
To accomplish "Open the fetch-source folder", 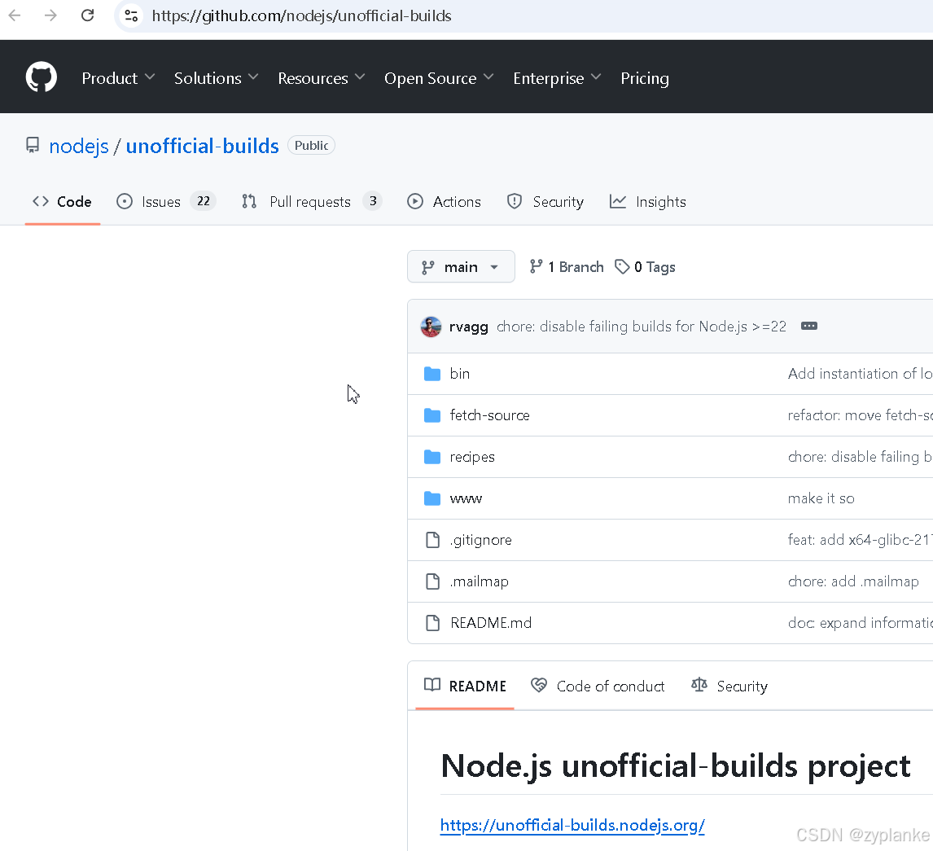I will (490, 415).
